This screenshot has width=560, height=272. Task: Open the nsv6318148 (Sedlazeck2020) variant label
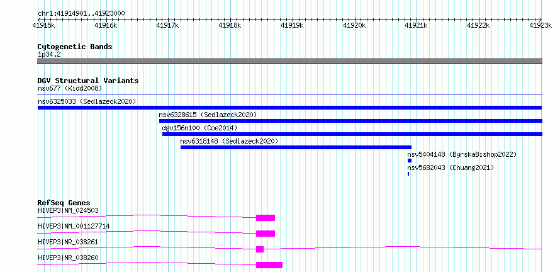coord(229,141)
